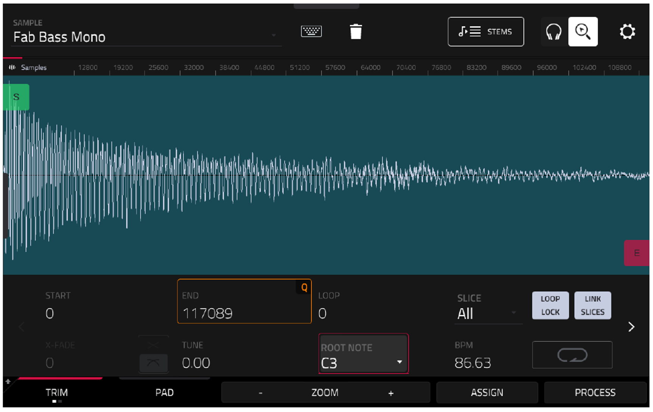Delete sample with the trash icon

click(x=356, y=31)
